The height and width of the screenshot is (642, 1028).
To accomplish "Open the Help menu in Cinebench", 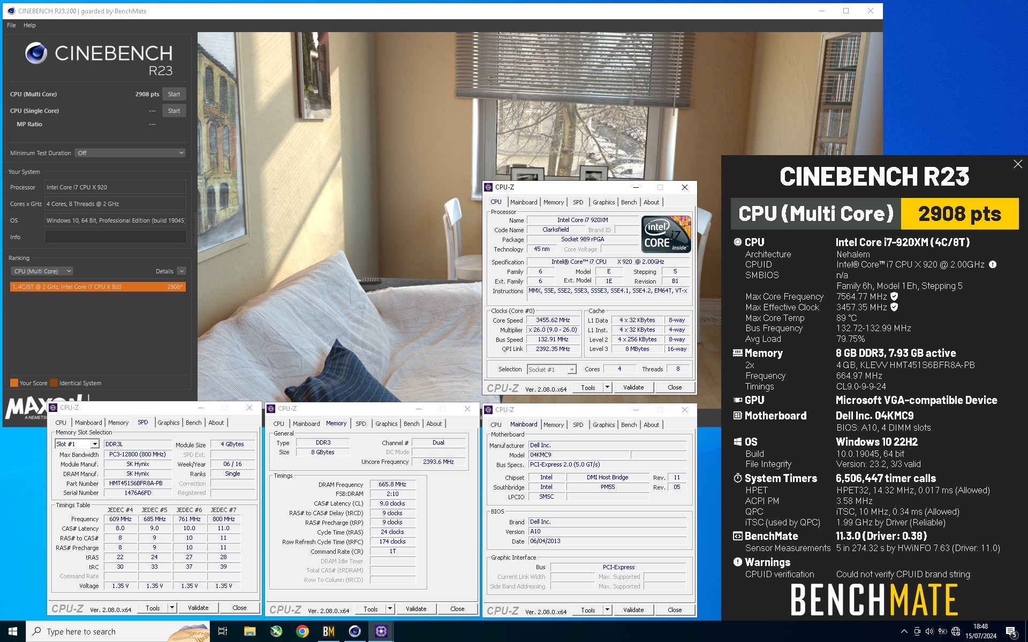I will click(29, 25).
